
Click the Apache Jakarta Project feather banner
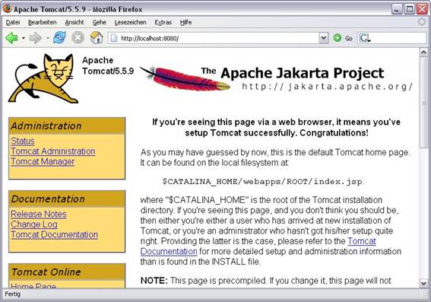276,78
